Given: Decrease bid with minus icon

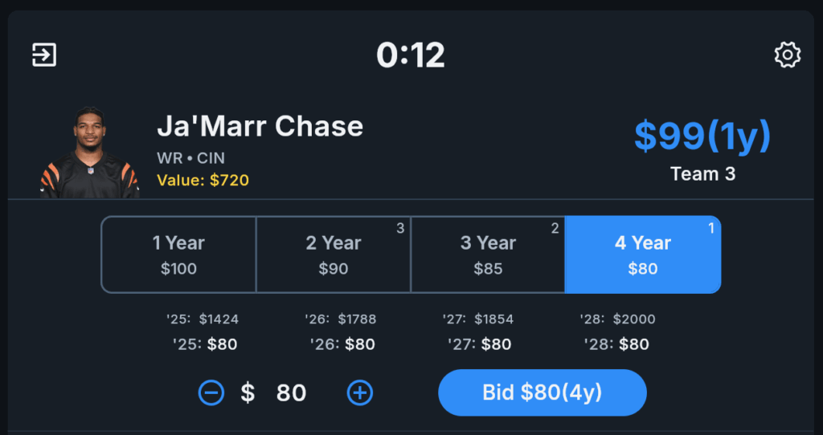Looking at the screenshot, I should pos(211,392).
